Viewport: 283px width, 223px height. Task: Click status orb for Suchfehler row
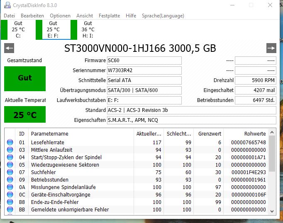point(10,172)
